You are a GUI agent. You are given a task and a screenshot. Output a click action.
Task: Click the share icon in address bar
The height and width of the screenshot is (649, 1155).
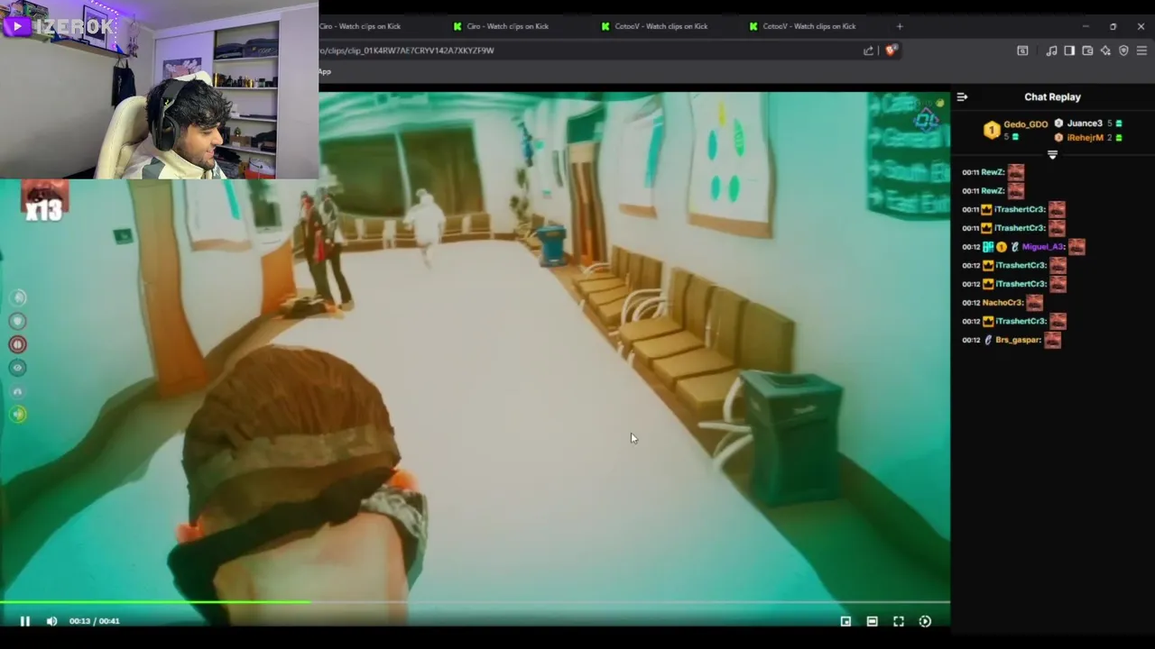(x=868, y=50)
